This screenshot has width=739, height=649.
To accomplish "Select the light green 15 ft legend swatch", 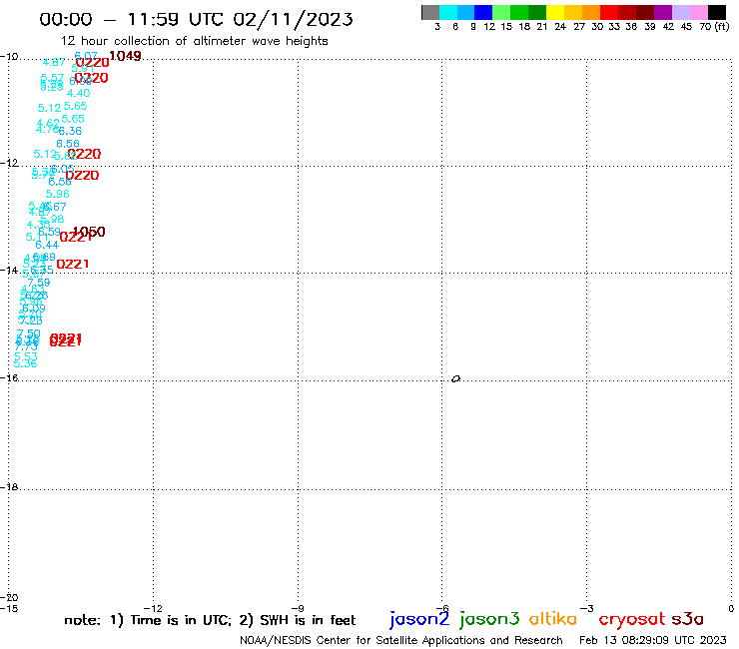I will point(501,12).
